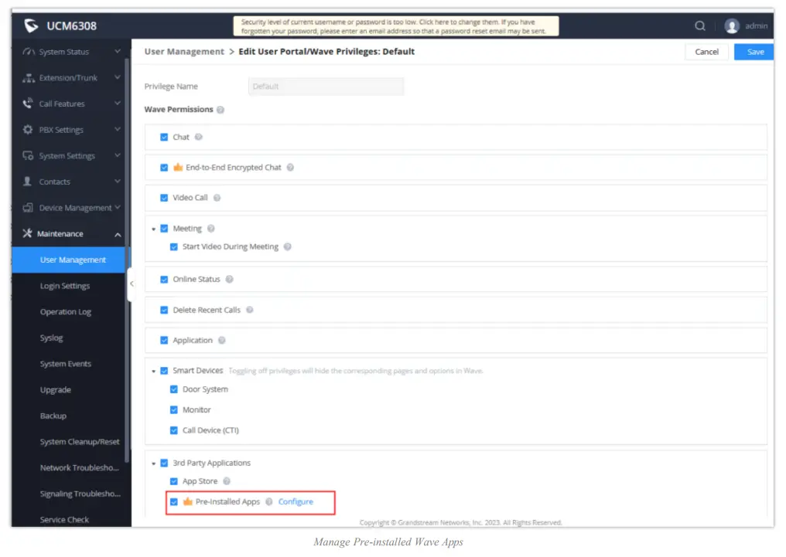
Task: Expand Extension/Trunk menu chevron
Action: pyautogui.click(x=118, y=77)
